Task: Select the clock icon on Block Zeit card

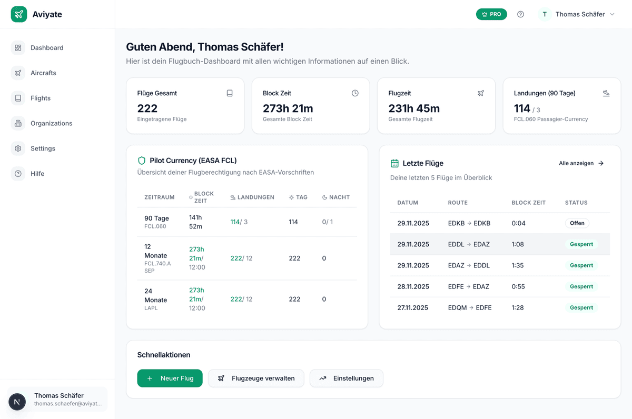Action: (x=355, y=93)
